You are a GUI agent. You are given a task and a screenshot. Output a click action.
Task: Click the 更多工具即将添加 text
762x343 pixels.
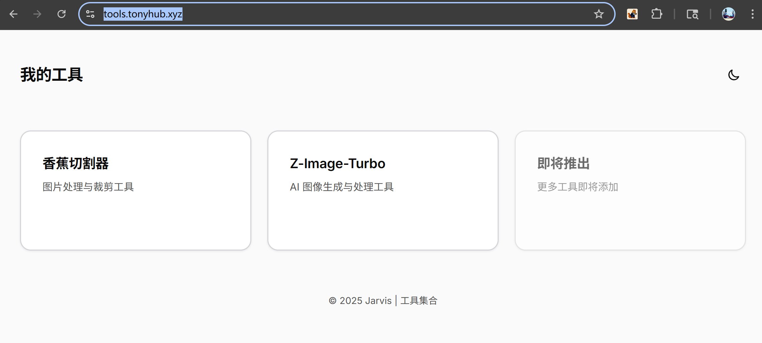tap(578, 187)
